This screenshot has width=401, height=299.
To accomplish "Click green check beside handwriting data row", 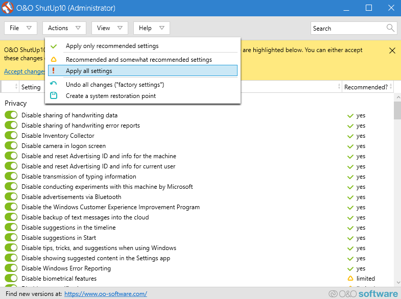I will pyautogui.click(x=350, y=116).
